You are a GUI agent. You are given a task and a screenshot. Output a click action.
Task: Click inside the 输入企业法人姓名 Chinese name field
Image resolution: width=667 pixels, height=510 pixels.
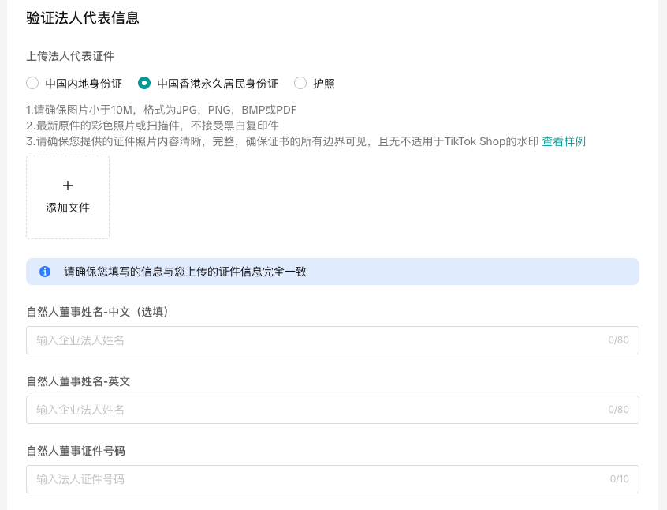coord(237,340)
